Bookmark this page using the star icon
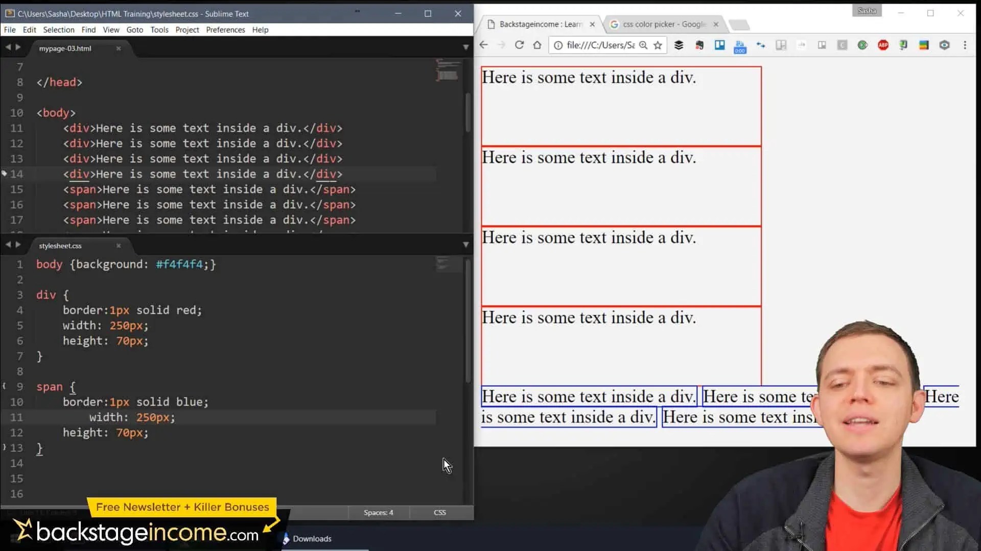981x551 pixels. click(x=658, y=45)
